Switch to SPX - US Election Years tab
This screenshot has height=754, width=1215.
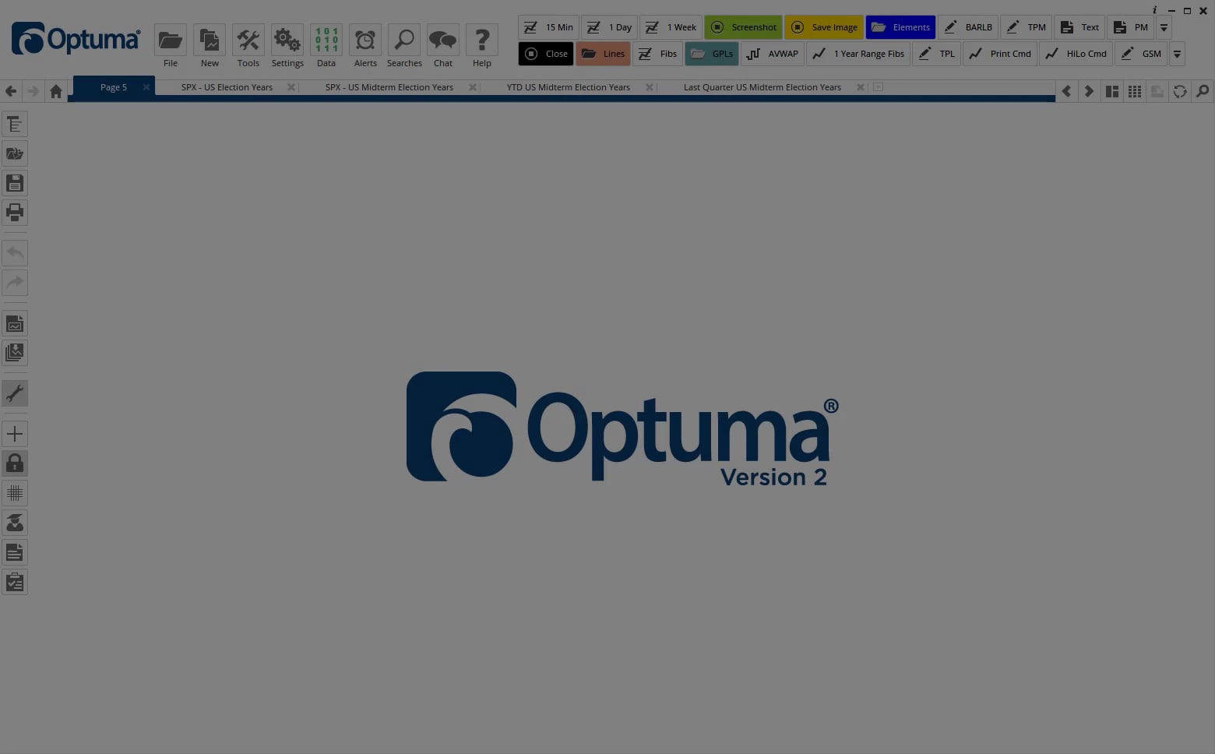point(227,87)
